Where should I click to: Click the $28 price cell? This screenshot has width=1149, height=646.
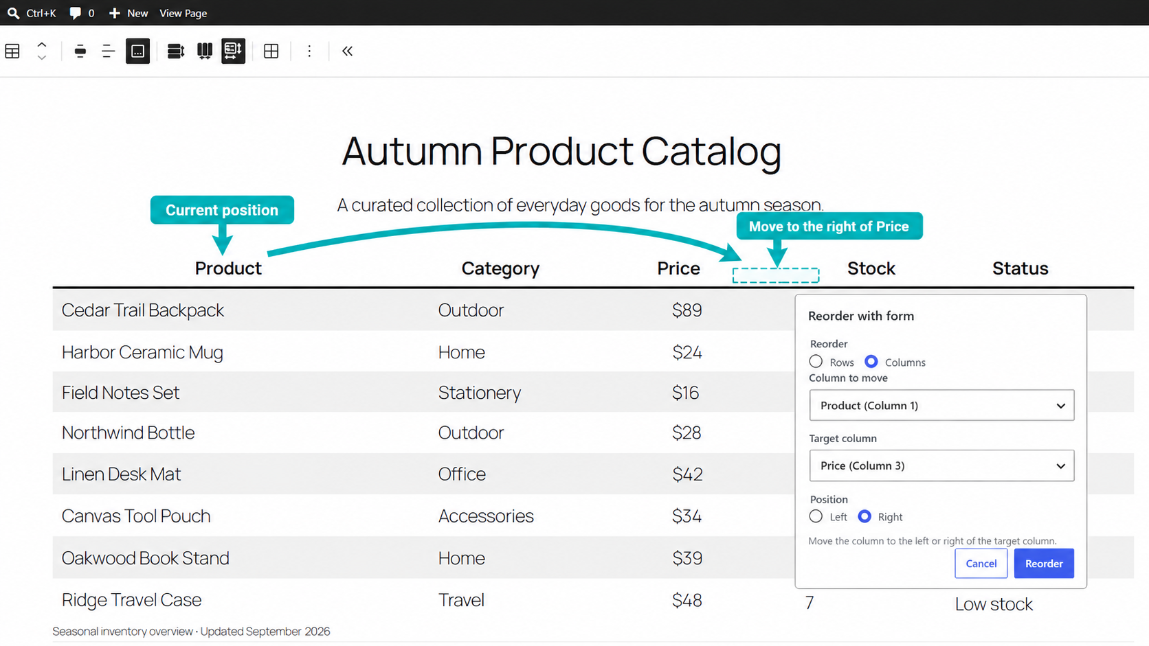[x=687, y=433]
